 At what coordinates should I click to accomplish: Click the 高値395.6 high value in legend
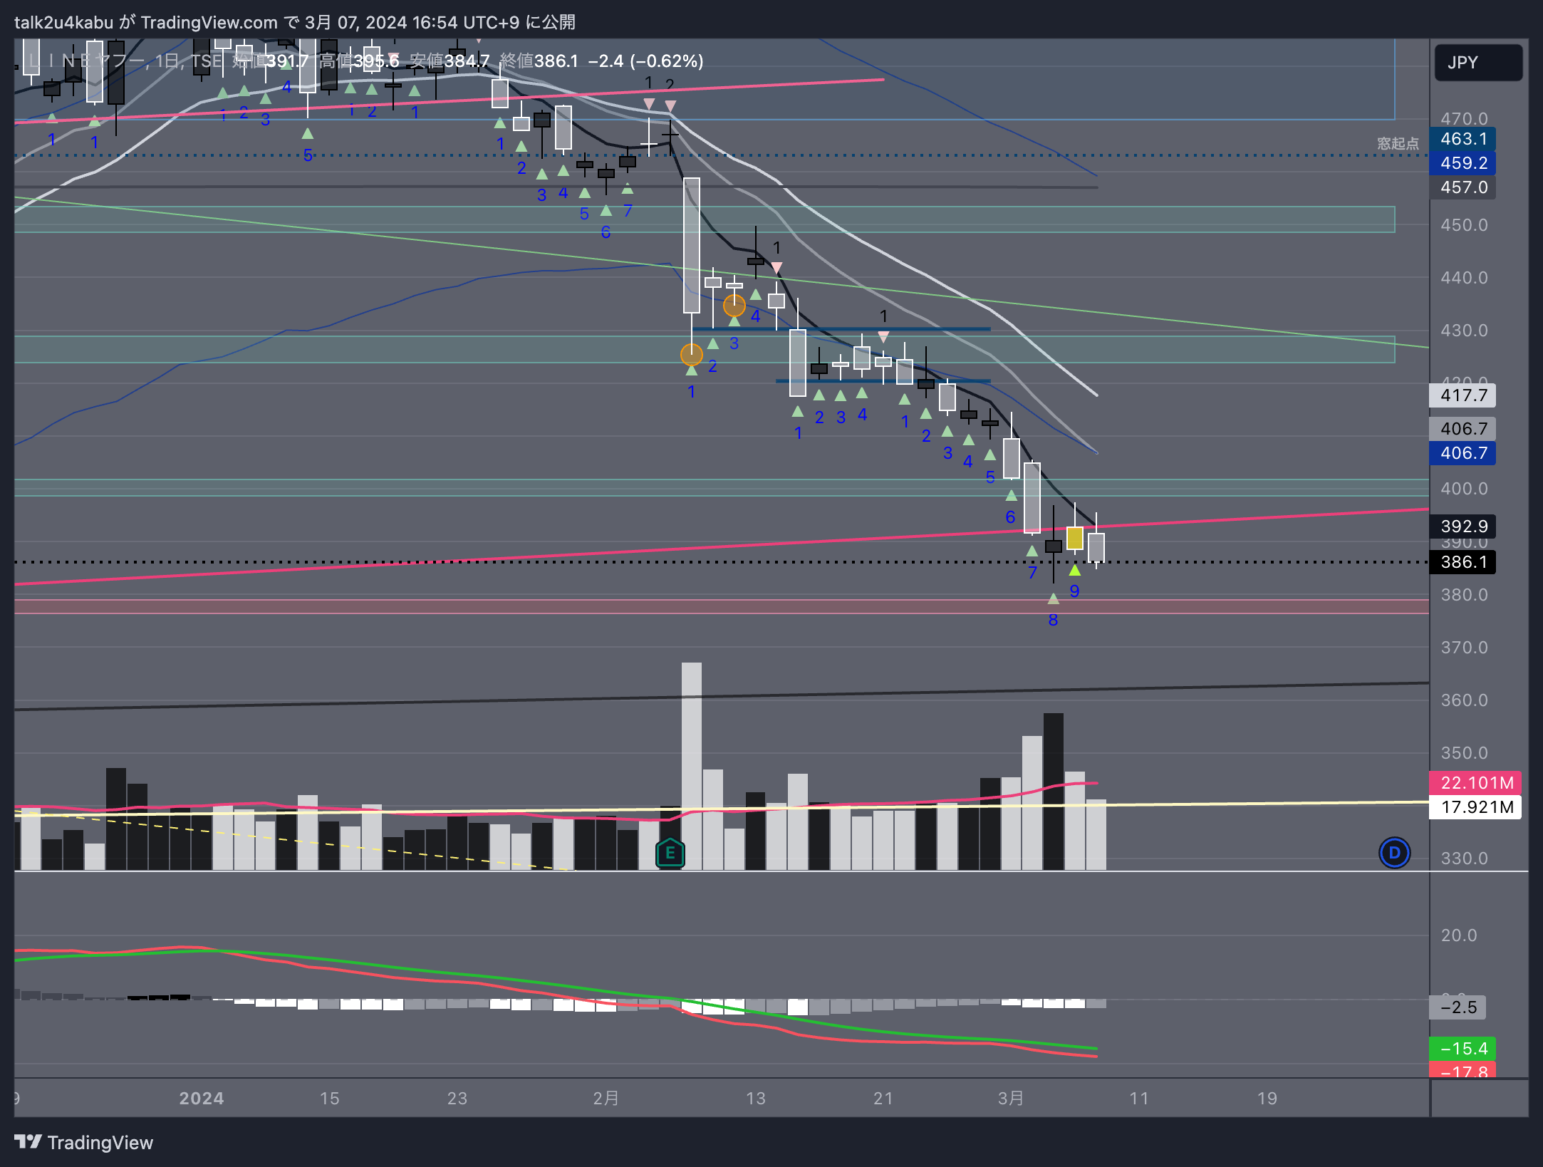359,61
